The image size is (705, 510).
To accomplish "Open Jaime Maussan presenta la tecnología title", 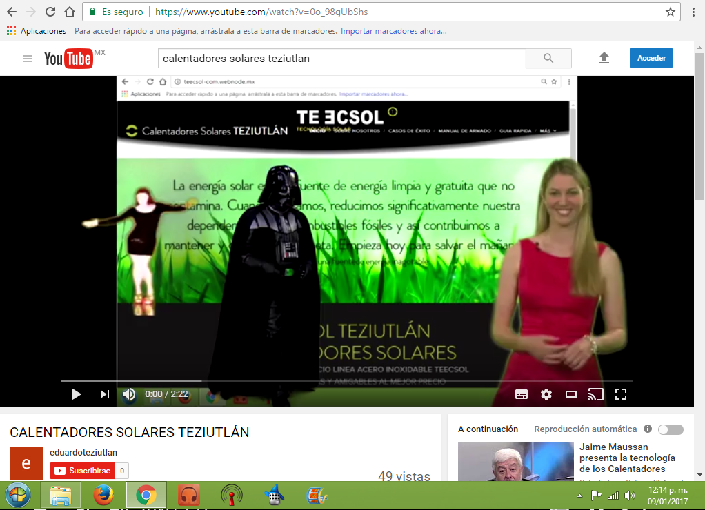I will pyautogui.click(x=627, y=458).
